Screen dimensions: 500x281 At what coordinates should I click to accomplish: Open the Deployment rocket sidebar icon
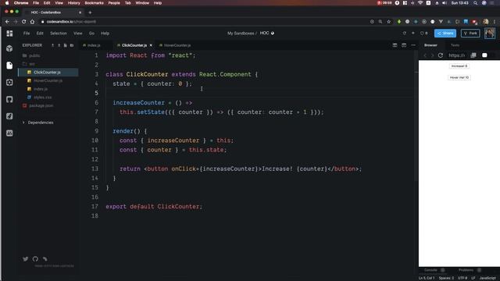coord(9,116)
